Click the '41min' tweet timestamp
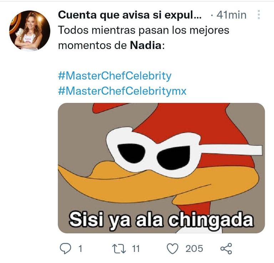 (x=233, y=15)
